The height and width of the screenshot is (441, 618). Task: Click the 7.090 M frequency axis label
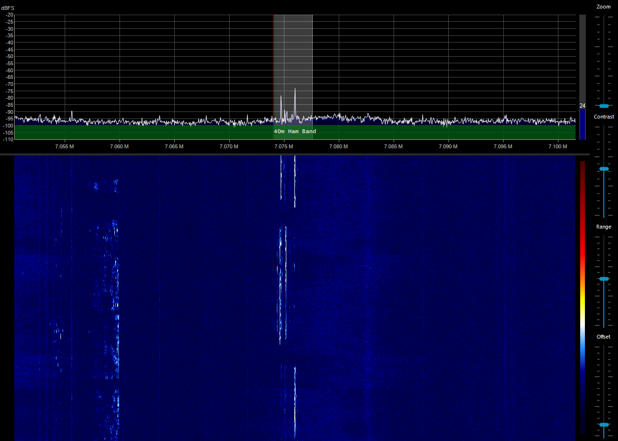pyautogui.click(x=448, y=146)
